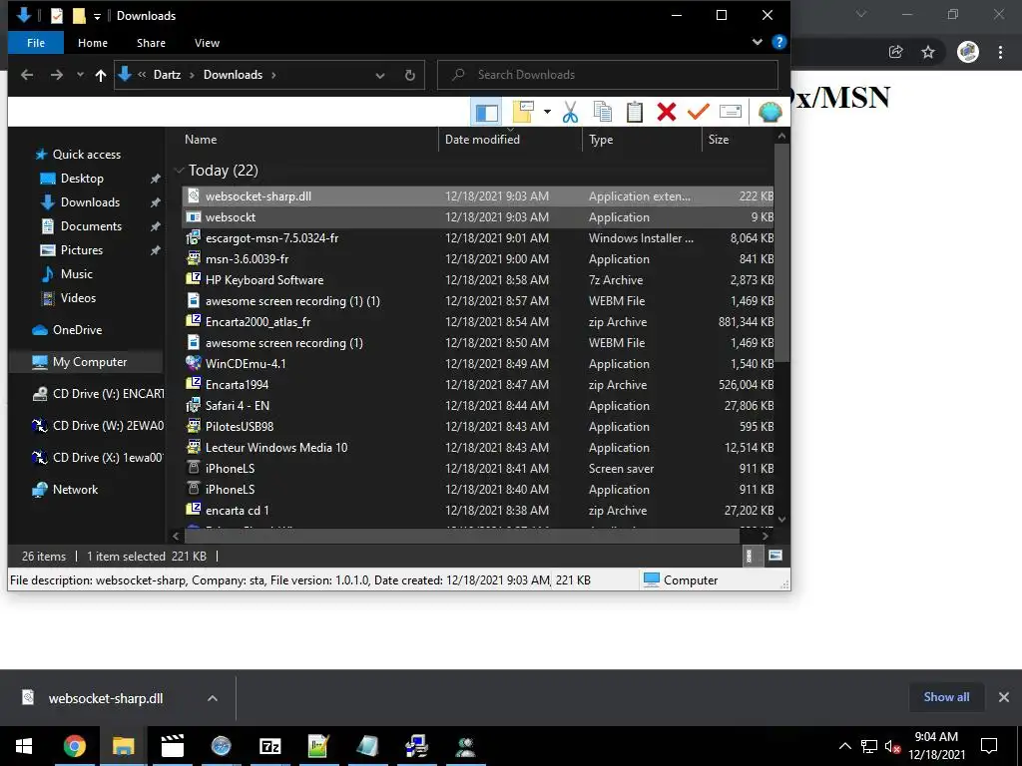Go up one folder level

[x=101, y=75]
